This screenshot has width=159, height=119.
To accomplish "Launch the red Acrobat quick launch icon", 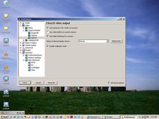I will 72,117.
